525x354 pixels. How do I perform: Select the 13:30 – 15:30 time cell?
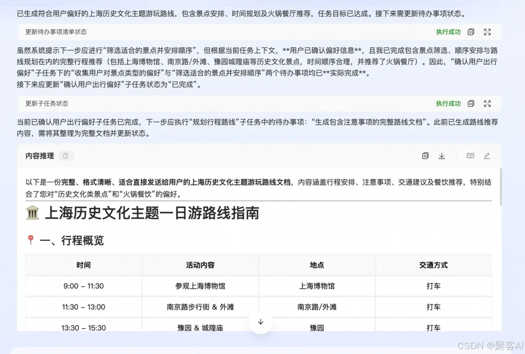point(84,327)
